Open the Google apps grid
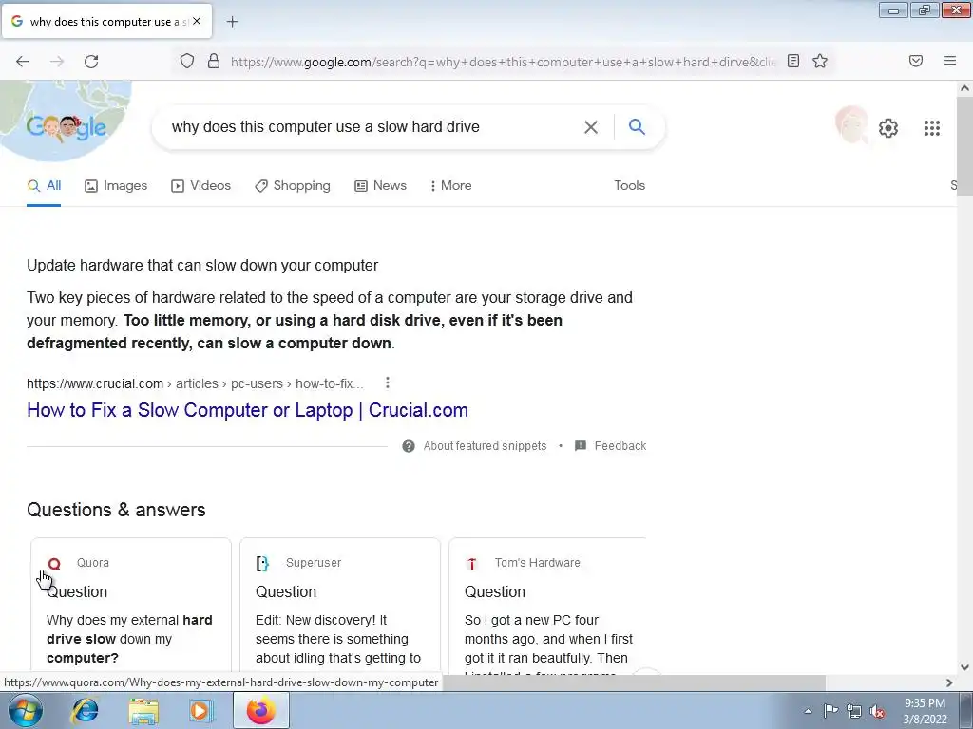Image resolution: width=973 pixels, height=729 pixels. click(x=931, y=128)
